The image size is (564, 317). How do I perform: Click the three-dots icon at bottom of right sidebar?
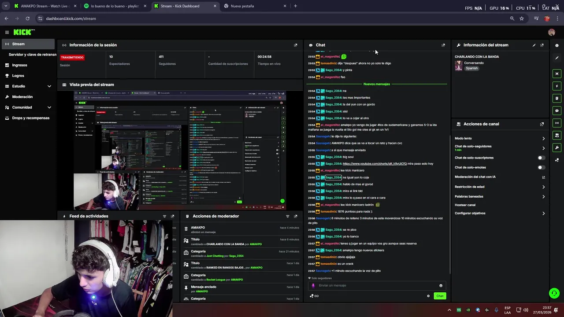pyautogui.click(x=557, y=160)
